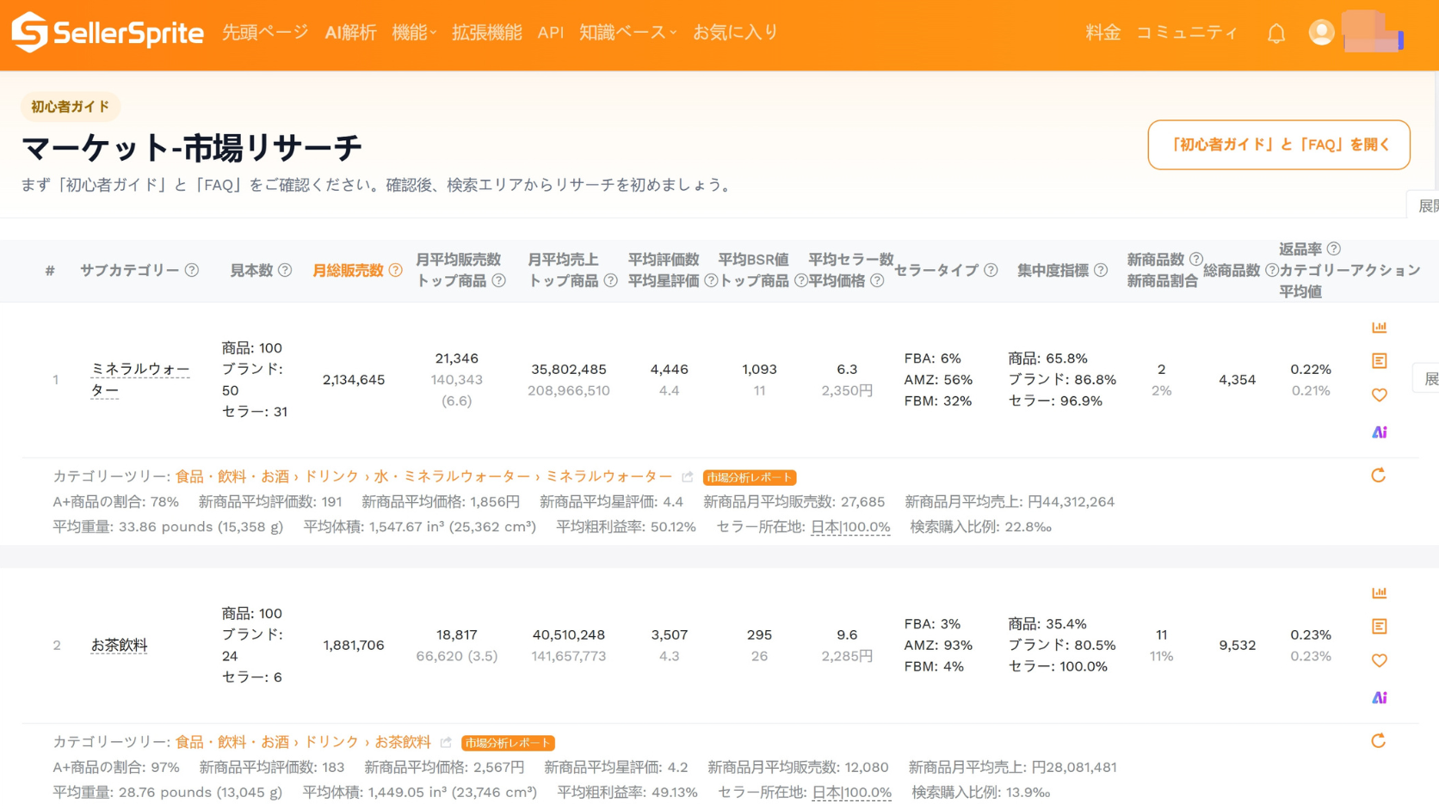Image resolution: width=1439 pixels, height=809 pixels.
Task: Favorite お茶飲料 with heart icon
Action: (1379, 661)
